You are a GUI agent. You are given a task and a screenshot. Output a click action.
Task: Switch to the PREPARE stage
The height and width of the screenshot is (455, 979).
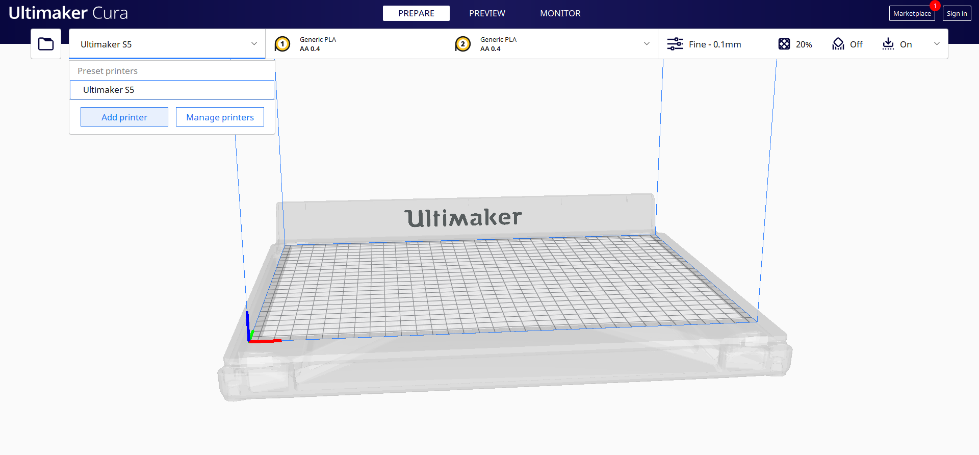pos(416,13)
